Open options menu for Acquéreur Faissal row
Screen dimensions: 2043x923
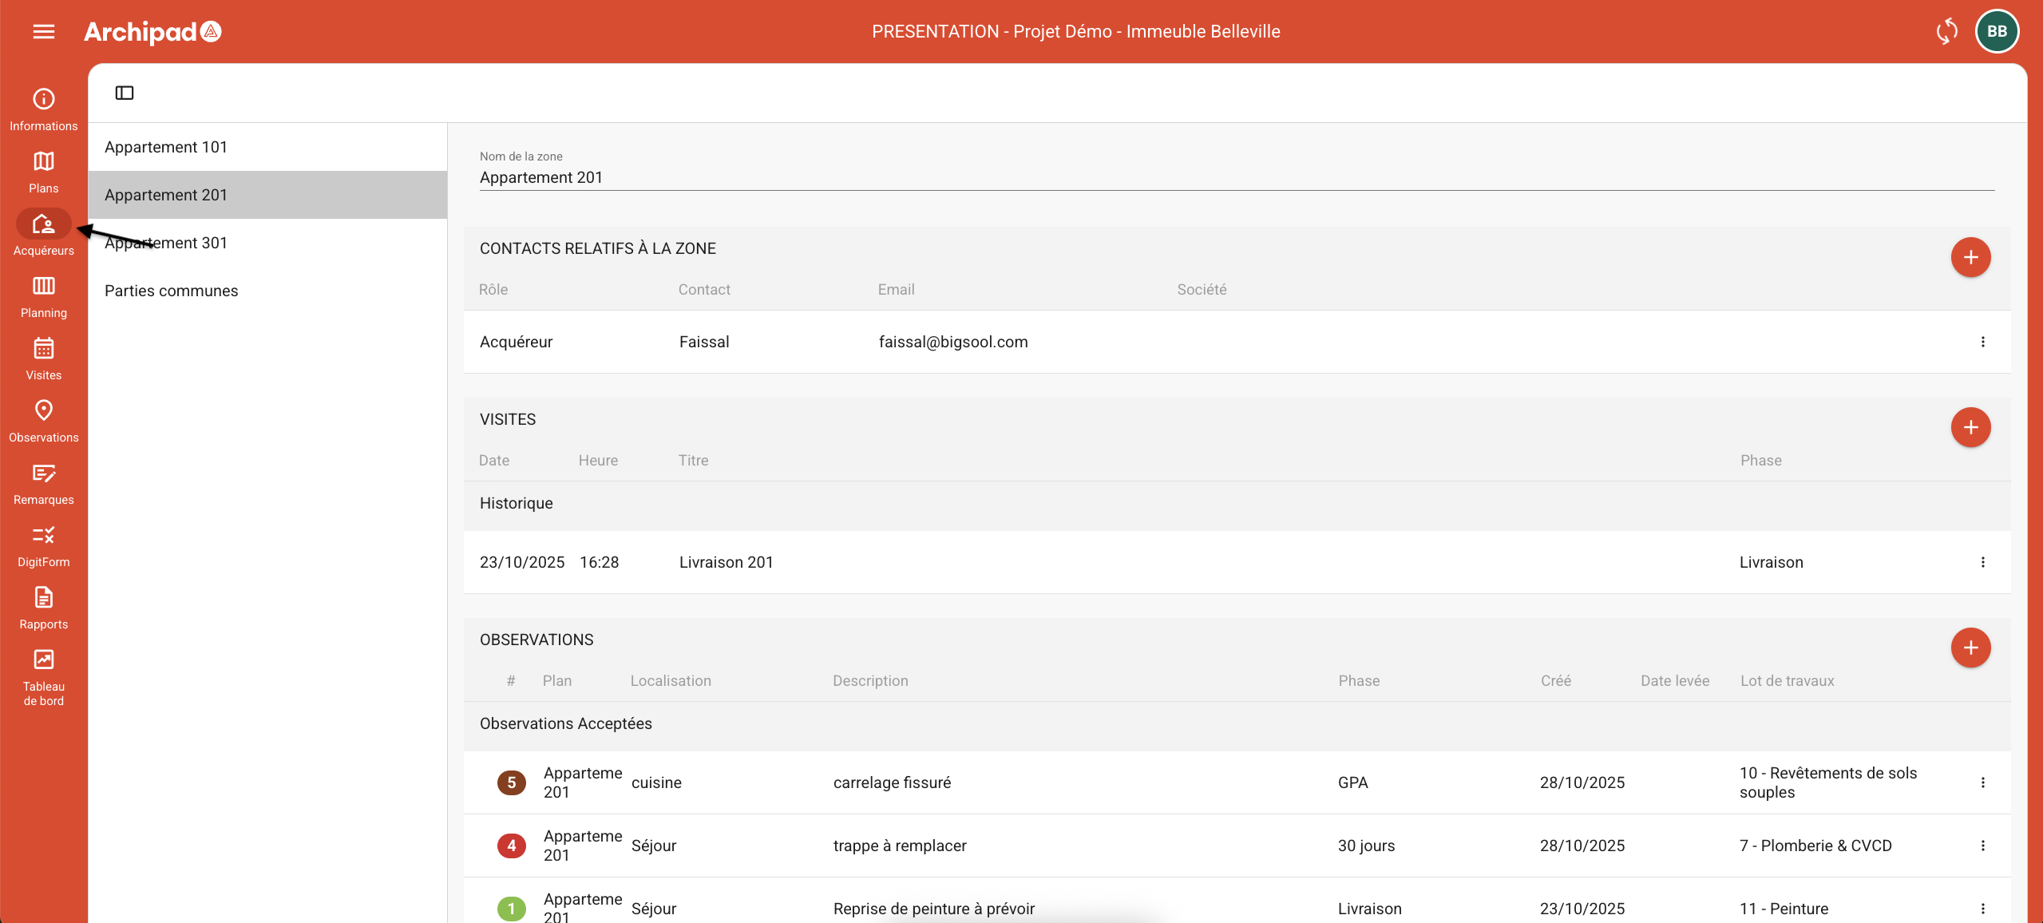[1982, 342]
